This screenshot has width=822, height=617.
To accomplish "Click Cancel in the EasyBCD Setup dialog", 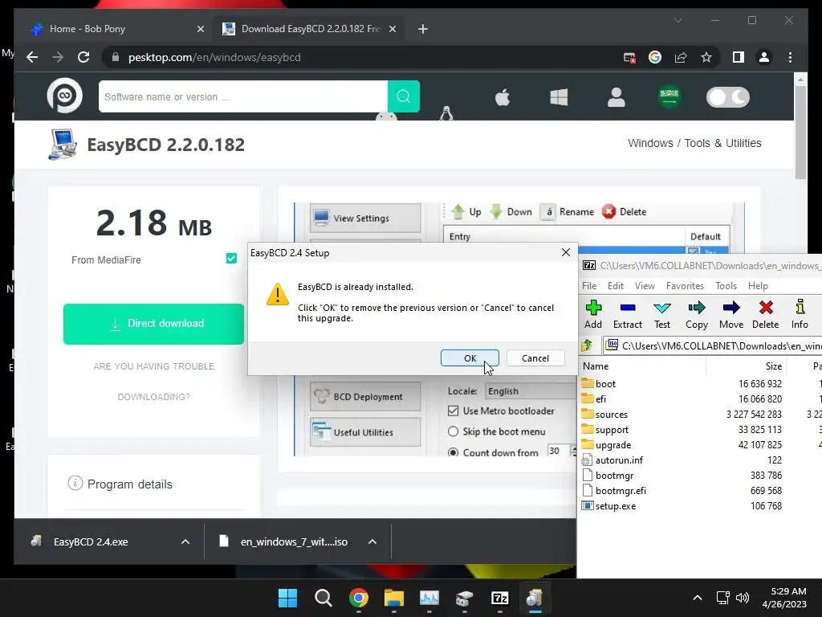I will (535, 358).
